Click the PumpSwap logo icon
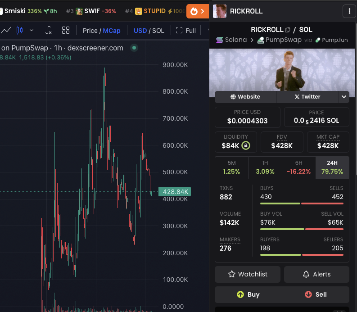 click(261, 41)
